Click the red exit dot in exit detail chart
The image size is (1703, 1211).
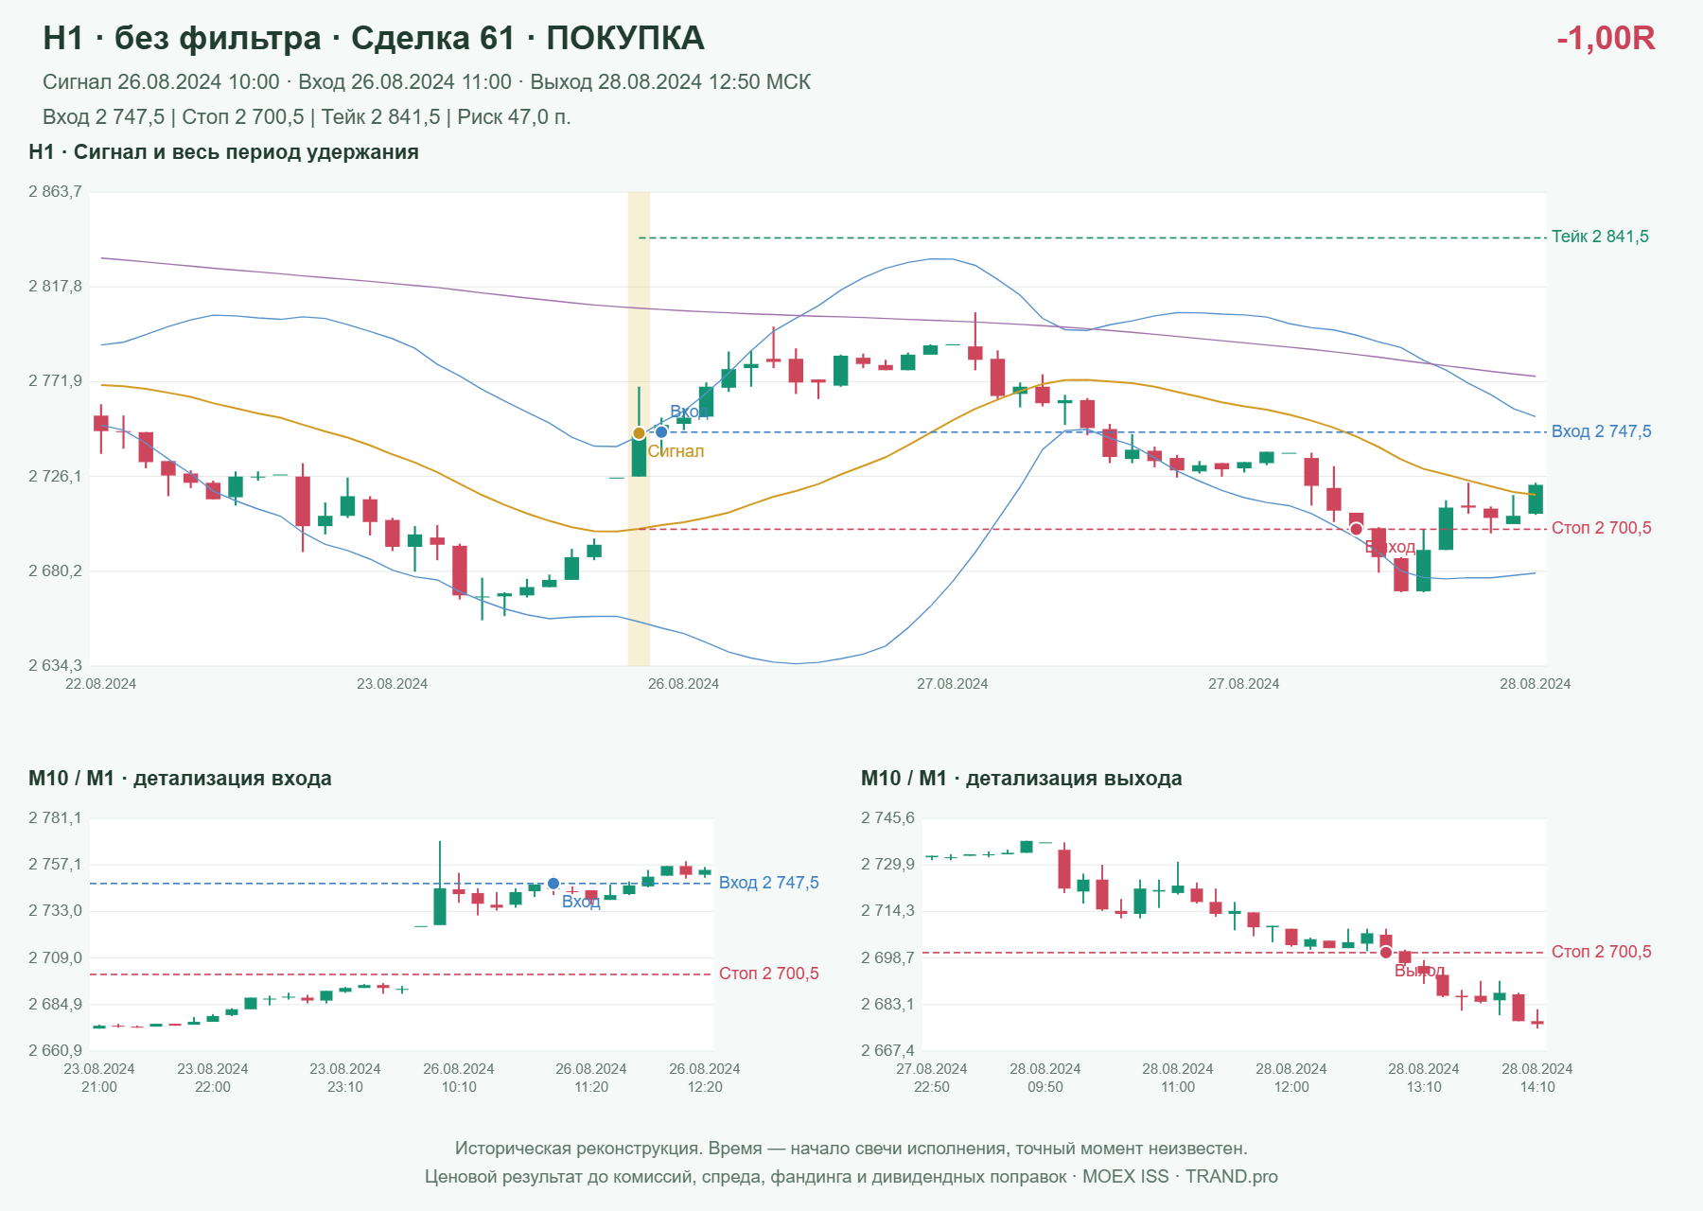pos(1386,953)
